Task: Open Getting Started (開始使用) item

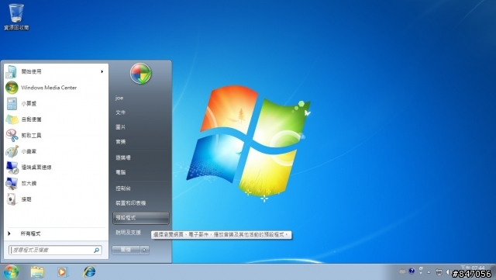Action: [x=55, y=71]
